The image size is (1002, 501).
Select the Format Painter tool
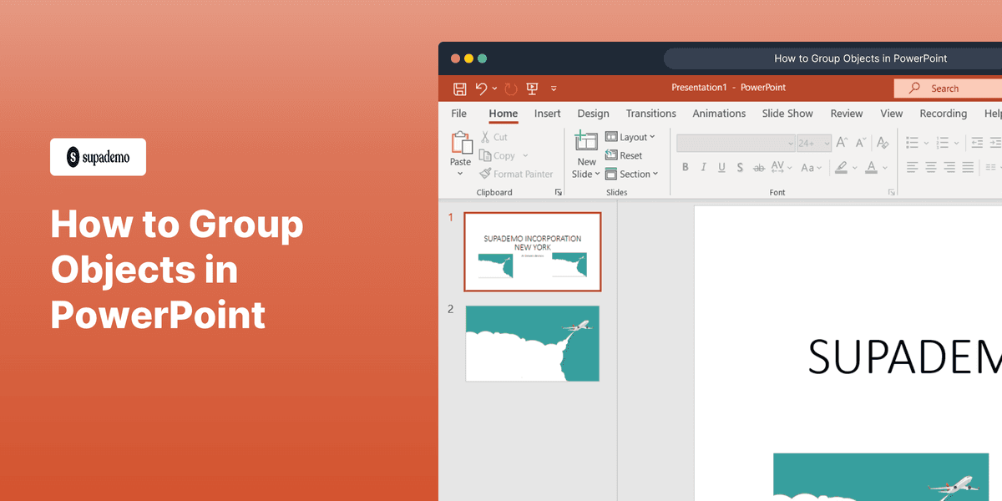pos(516,174)
